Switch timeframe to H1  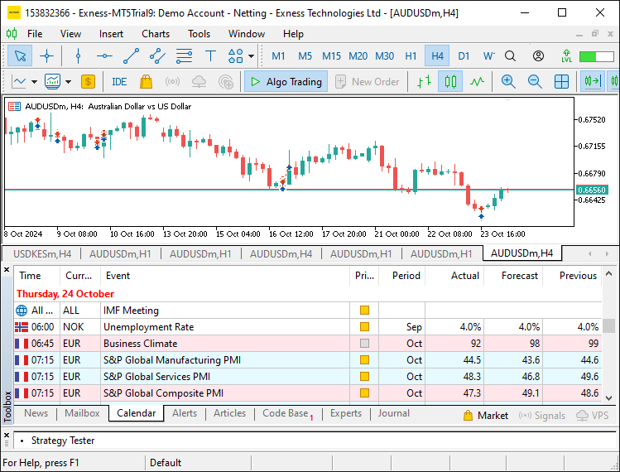point(411,55)
